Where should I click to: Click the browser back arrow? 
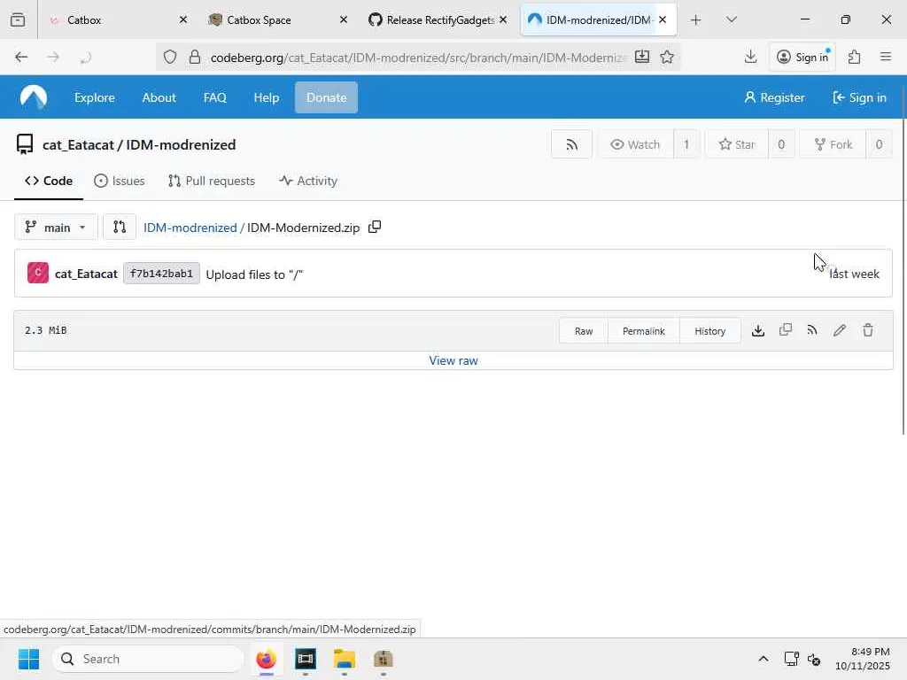pyautogui.click(x=21, y=57)
